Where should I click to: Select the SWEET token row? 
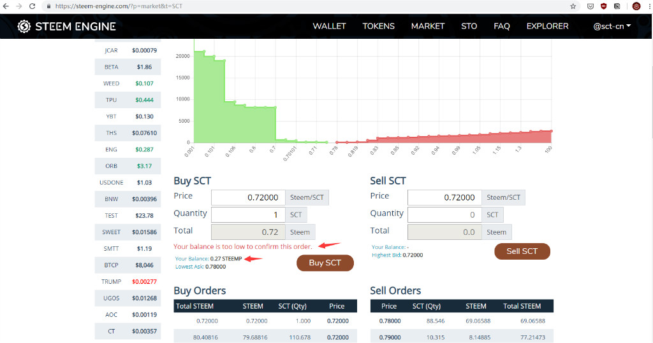pos(128,232)
